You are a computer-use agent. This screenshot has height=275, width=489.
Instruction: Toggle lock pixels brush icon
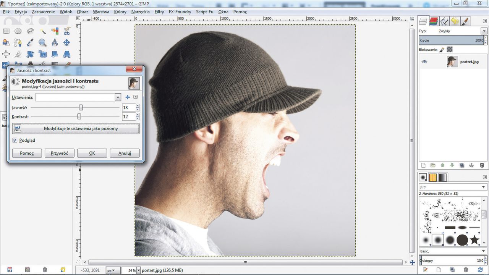click(442, 49)
